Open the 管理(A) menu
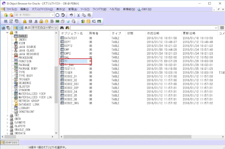This screenshot has width=225, height=149. [73, 9]
